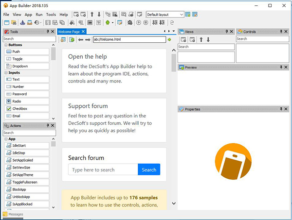Open the Default layout dropdown

coord(182,15)
